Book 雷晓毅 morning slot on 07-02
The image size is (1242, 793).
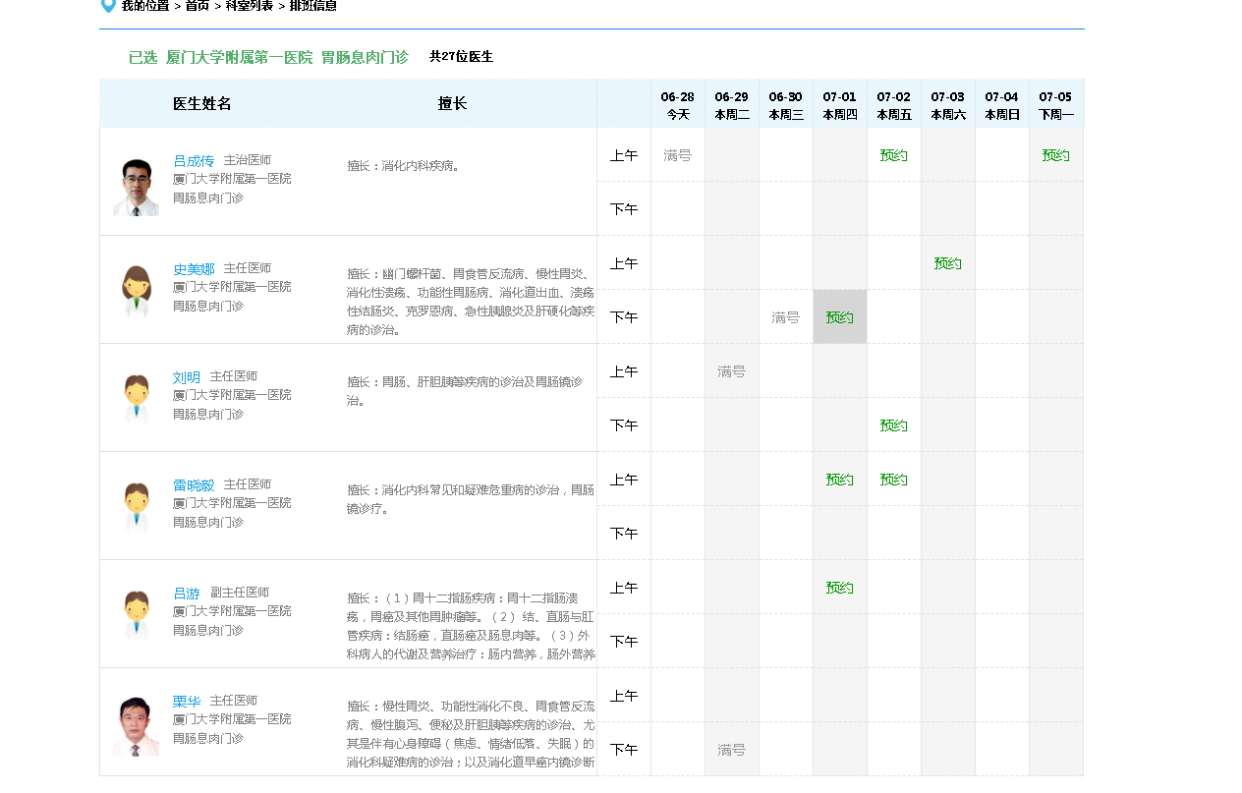[893, 480]
